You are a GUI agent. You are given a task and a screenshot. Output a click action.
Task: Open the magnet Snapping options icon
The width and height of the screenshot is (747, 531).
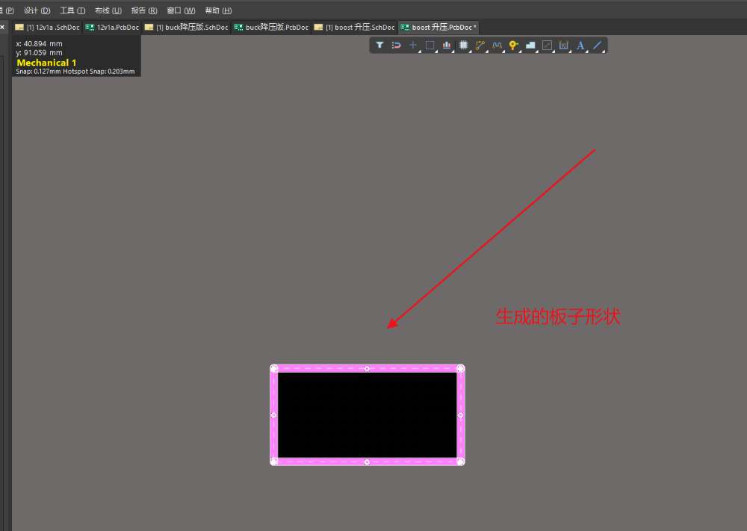[397, 46]
